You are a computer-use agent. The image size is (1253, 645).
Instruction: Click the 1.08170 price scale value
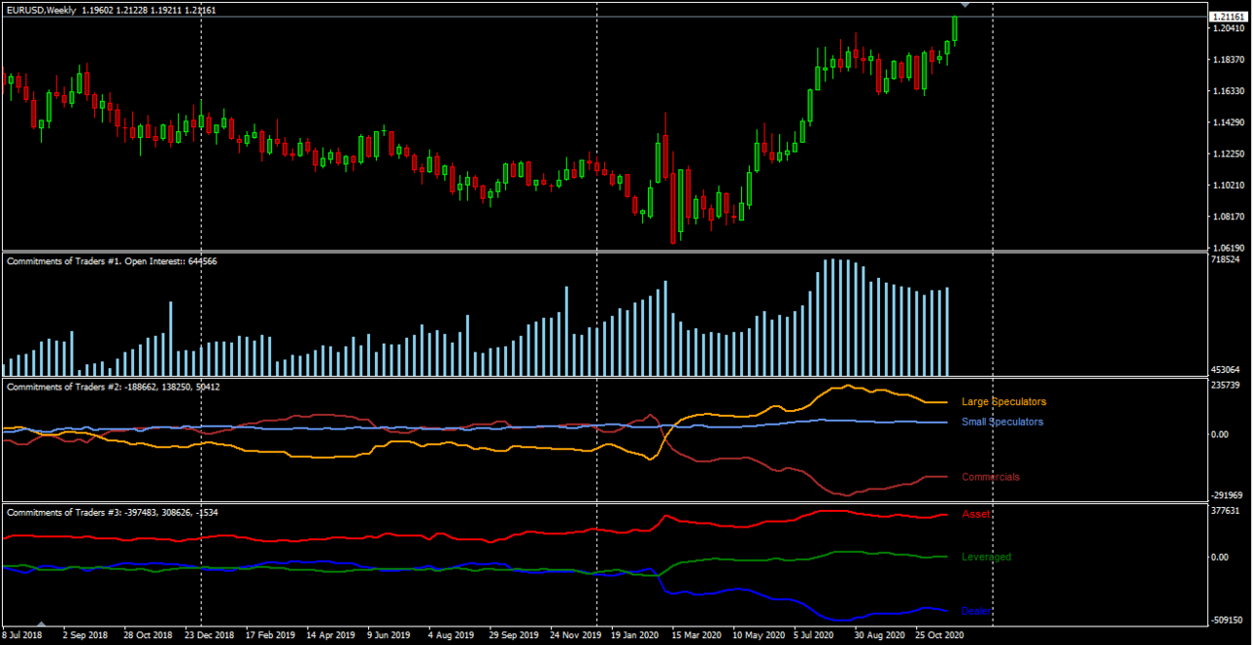pyautogui.click(x=1229, y=217)
